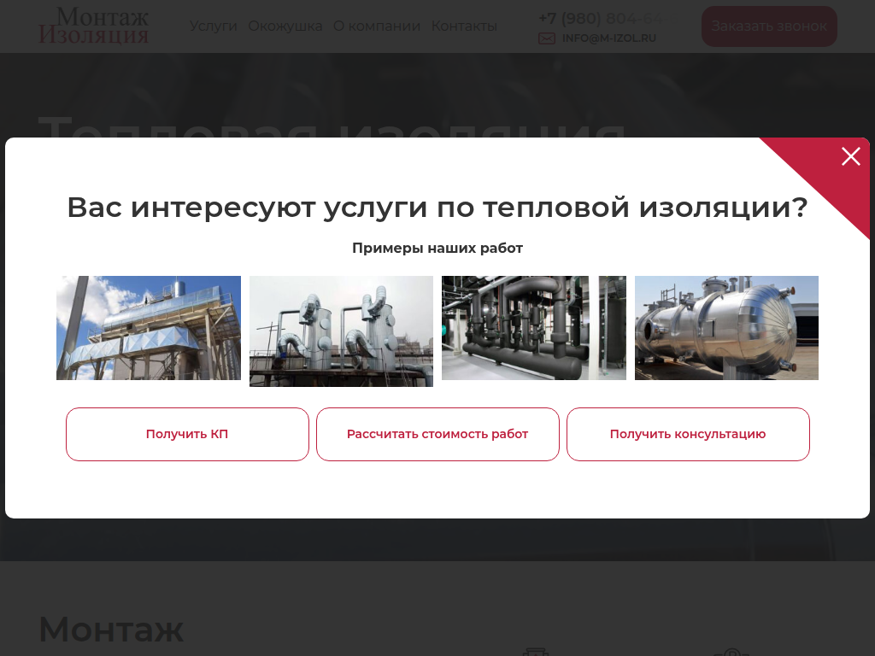Open the photo of black insulated pipework
Viewport: 875px width, 656px height.
[x=533, y=327]
